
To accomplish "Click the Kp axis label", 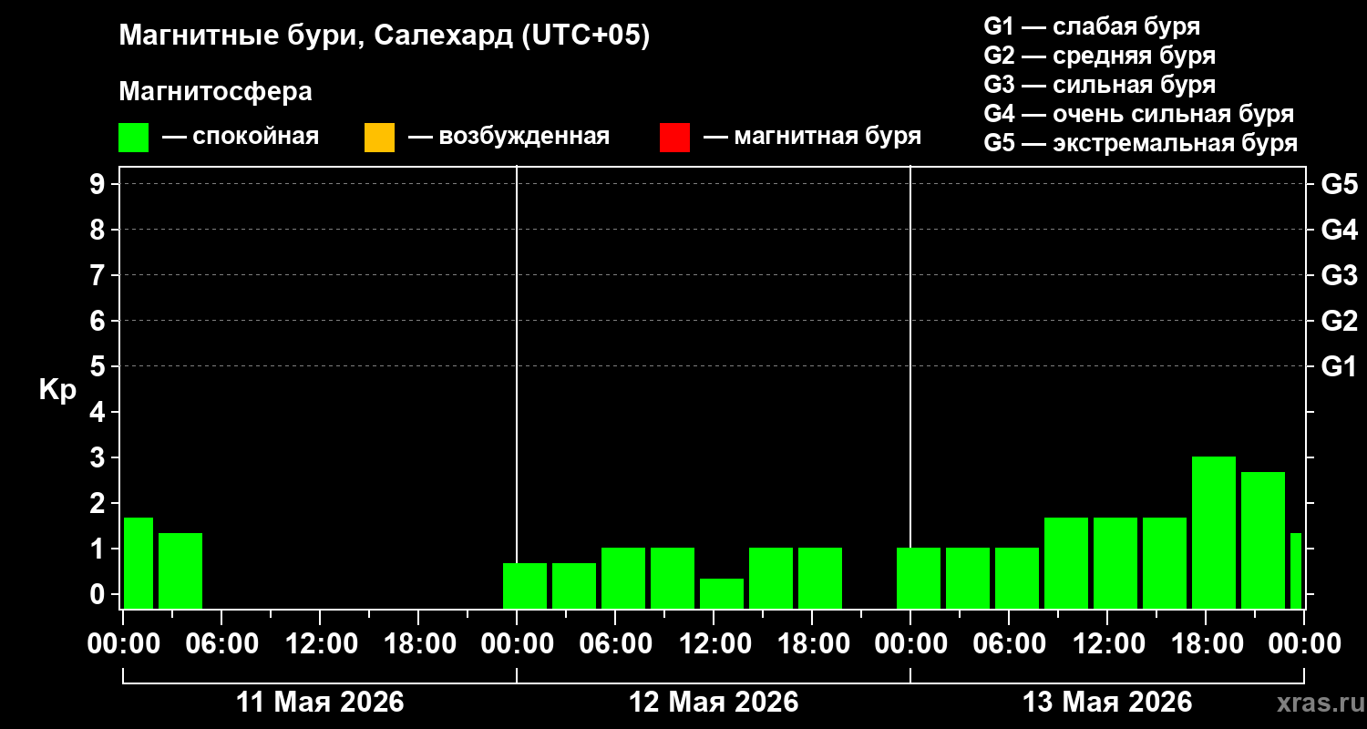I will (x=57, y=390).
